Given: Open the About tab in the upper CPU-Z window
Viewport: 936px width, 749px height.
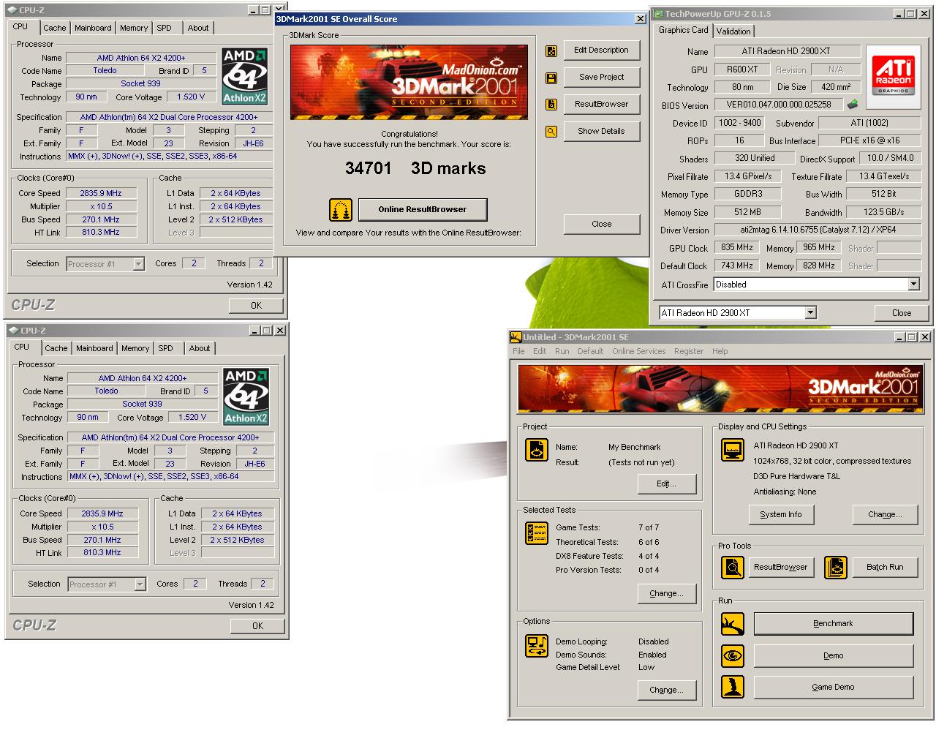Looking at the screenshot, I should pos(197,28).
